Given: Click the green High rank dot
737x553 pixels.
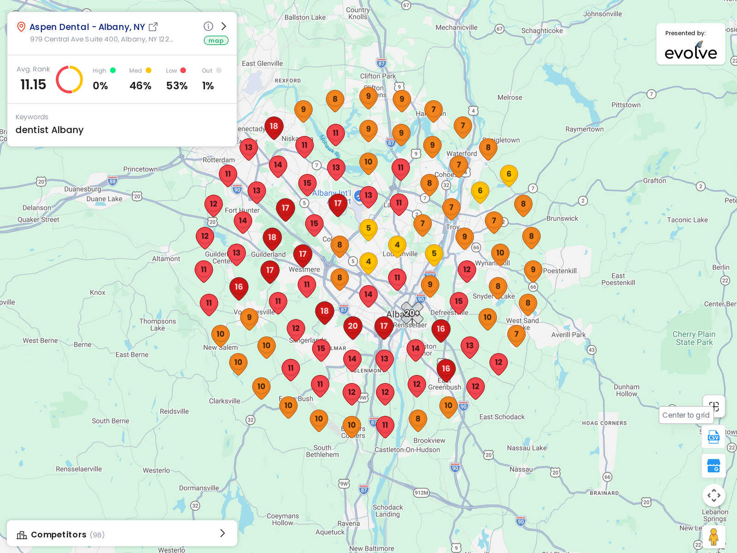Looking at the screenshot, I should click(x=113, y=71).
